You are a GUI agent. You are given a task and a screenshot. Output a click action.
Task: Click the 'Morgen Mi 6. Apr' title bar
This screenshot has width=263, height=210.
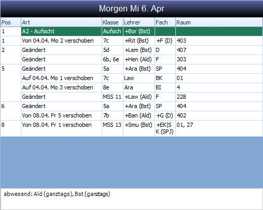click(131, 8)
